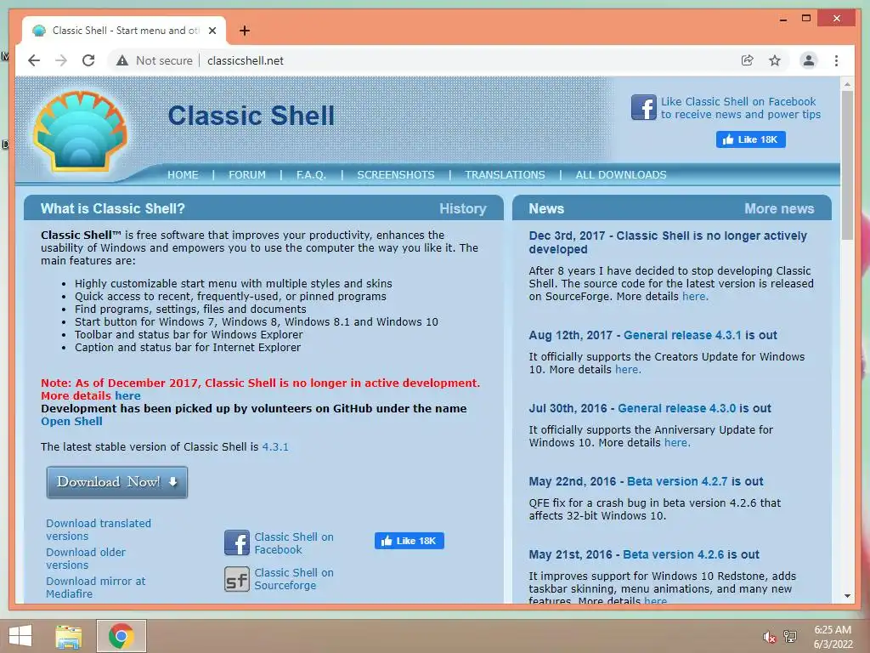Open the F.A.Q. navigation item
This screenshot has width=870, height=653.
pos(311,175)
